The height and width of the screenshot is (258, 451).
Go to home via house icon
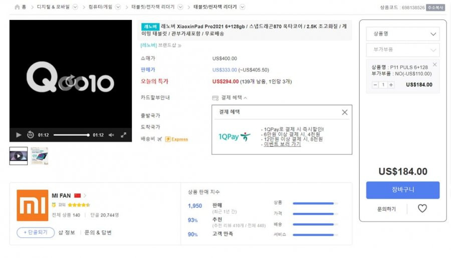point(17,7)
